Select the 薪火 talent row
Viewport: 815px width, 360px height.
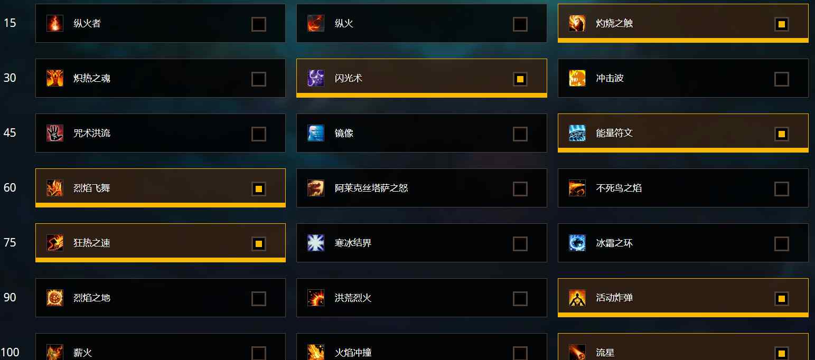(x=161, y=347)
